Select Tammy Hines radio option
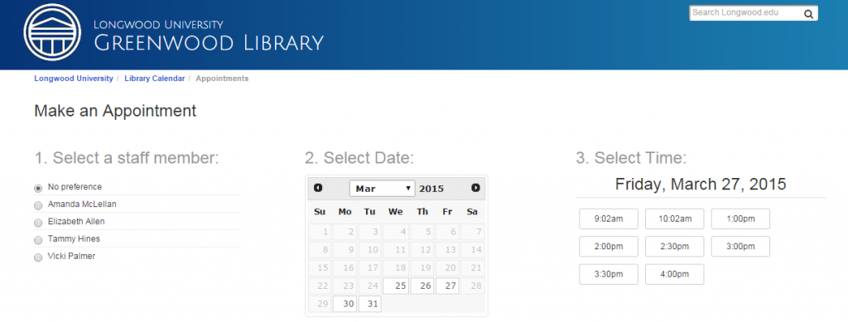The height and width of the screenshot is (322, 848). pyautogui.click(x=38, y=240)
